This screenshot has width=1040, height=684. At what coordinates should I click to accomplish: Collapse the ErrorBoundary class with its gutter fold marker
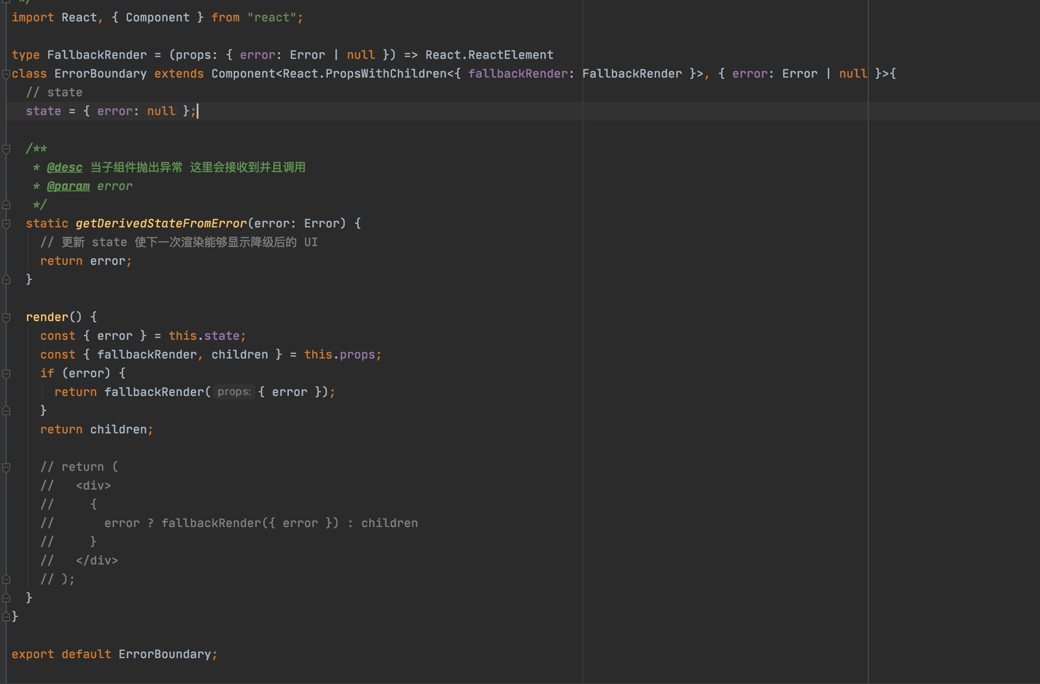(6, 74)
